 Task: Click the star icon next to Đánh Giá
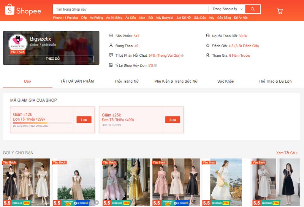coord(207,46)
